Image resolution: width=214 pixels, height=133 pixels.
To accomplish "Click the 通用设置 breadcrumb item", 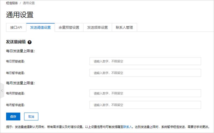I will [29, 3].
